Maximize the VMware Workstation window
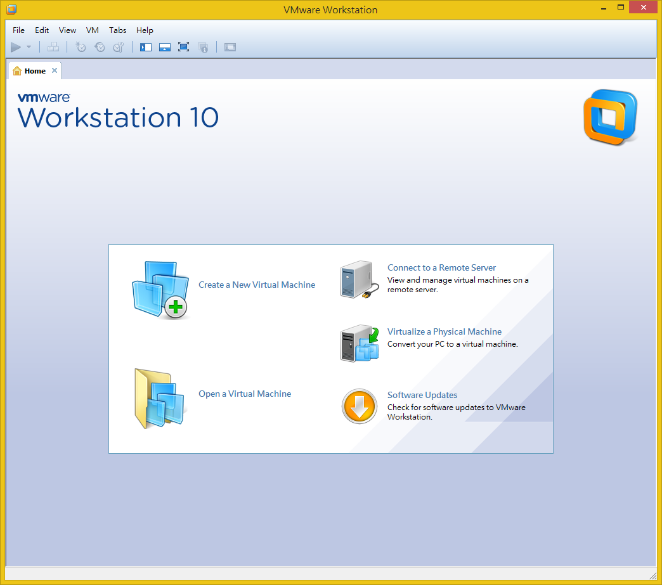The height and width of the screenshot is (585, 662). [x=621, y=7]
